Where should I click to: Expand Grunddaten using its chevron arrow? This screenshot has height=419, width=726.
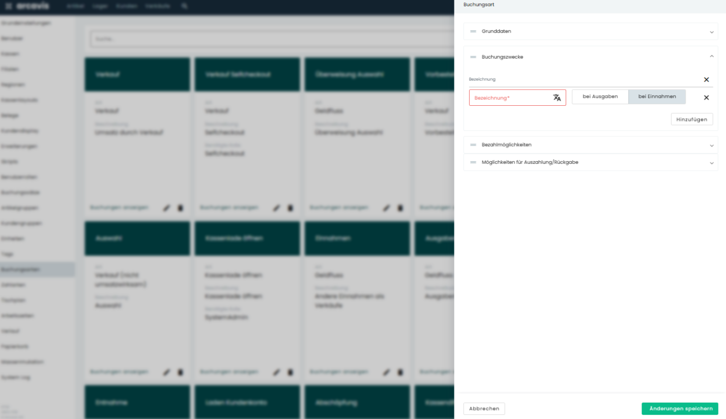click(x=711, y=32)
